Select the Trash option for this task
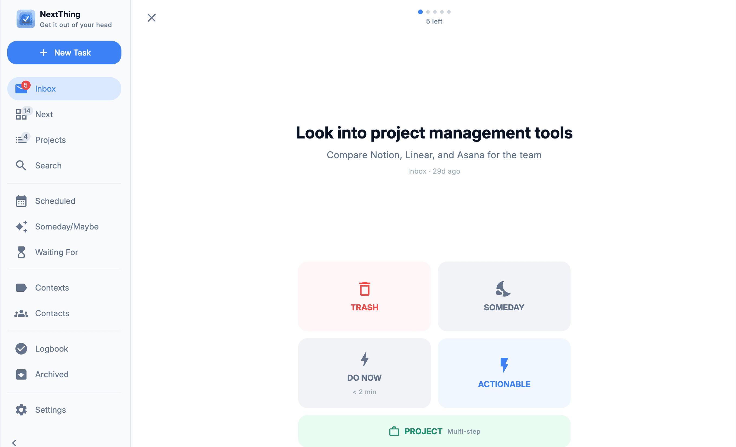736x447 pixels. (x=364, y=297)
